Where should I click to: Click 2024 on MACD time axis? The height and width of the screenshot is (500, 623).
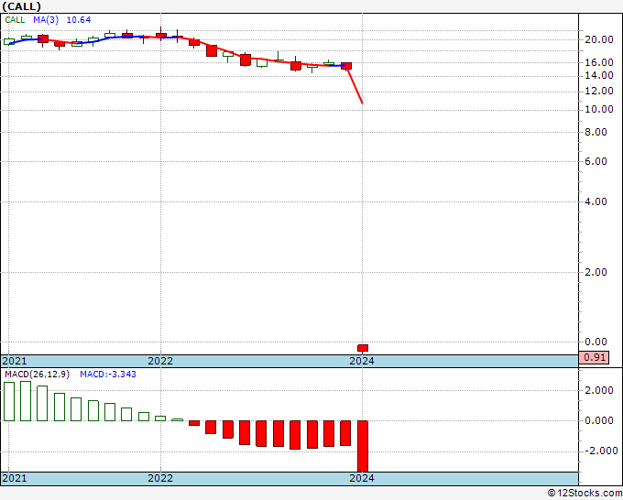[x=362, y=478]
